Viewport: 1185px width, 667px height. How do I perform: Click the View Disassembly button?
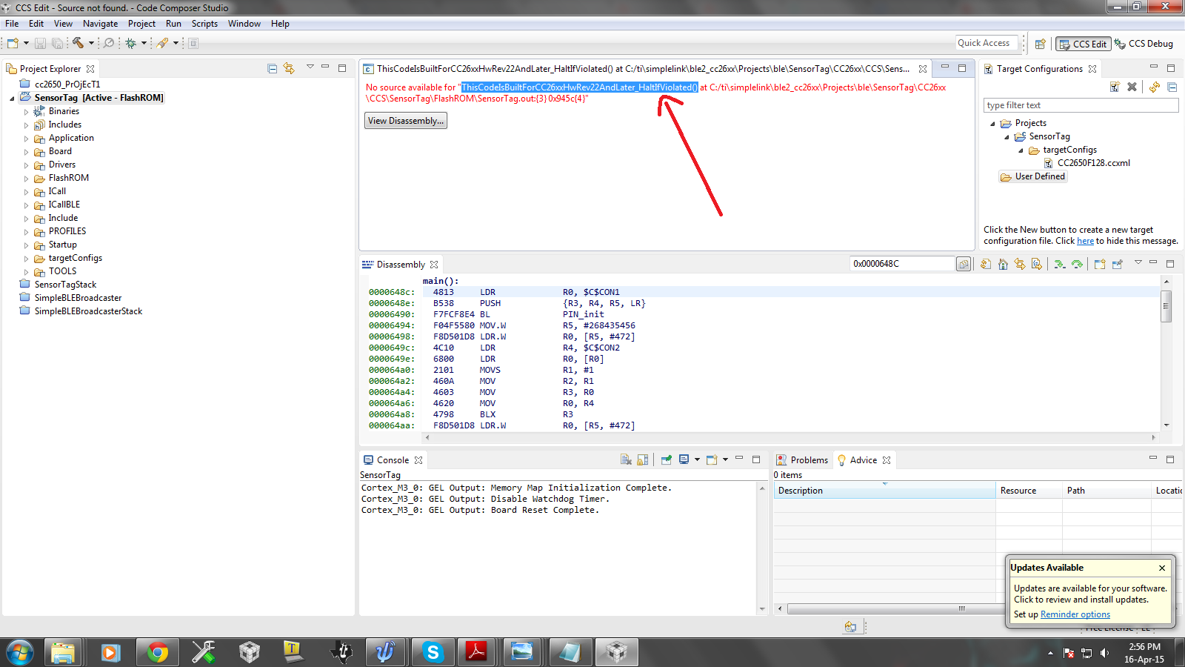coord(406,121)
